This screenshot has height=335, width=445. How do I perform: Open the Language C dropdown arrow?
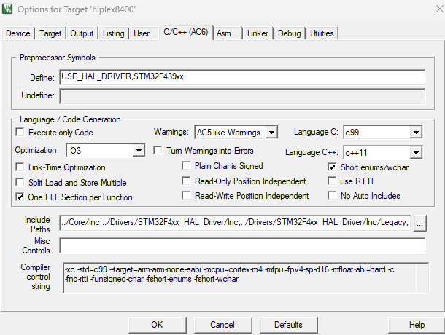coord(416,133)
